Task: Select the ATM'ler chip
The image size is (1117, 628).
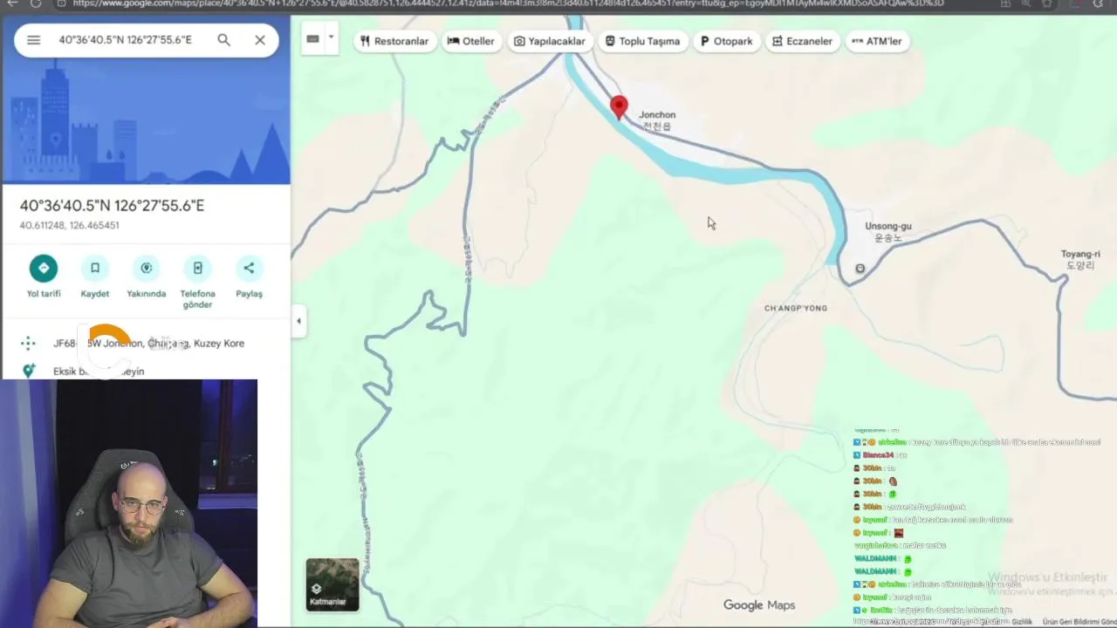Action: point(877,41)
